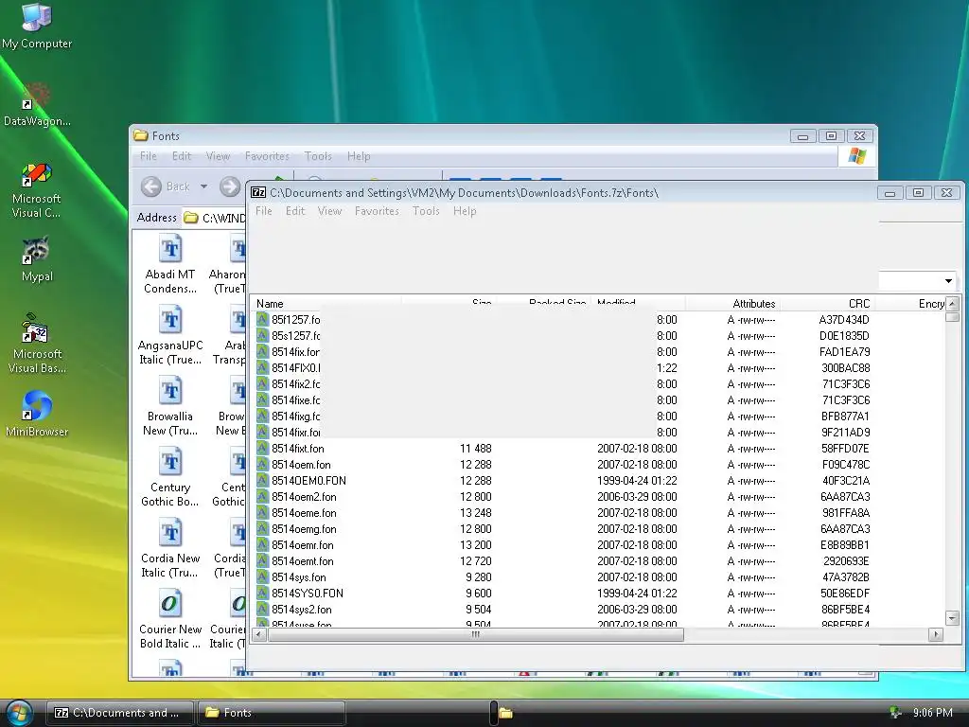969x727 pixels.
Task: Open File menu in Fonts window
Action: pyautogui.click(x=149, y=156)
